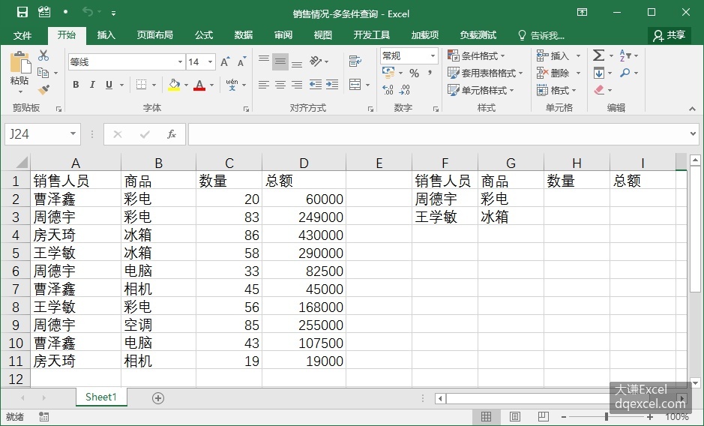Toggle middle vertical alignment
The image size is (704, 426).
coord(280,61)
